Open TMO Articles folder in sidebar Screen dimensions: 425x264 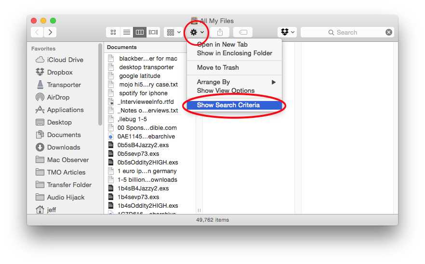[x=61, y=172]
